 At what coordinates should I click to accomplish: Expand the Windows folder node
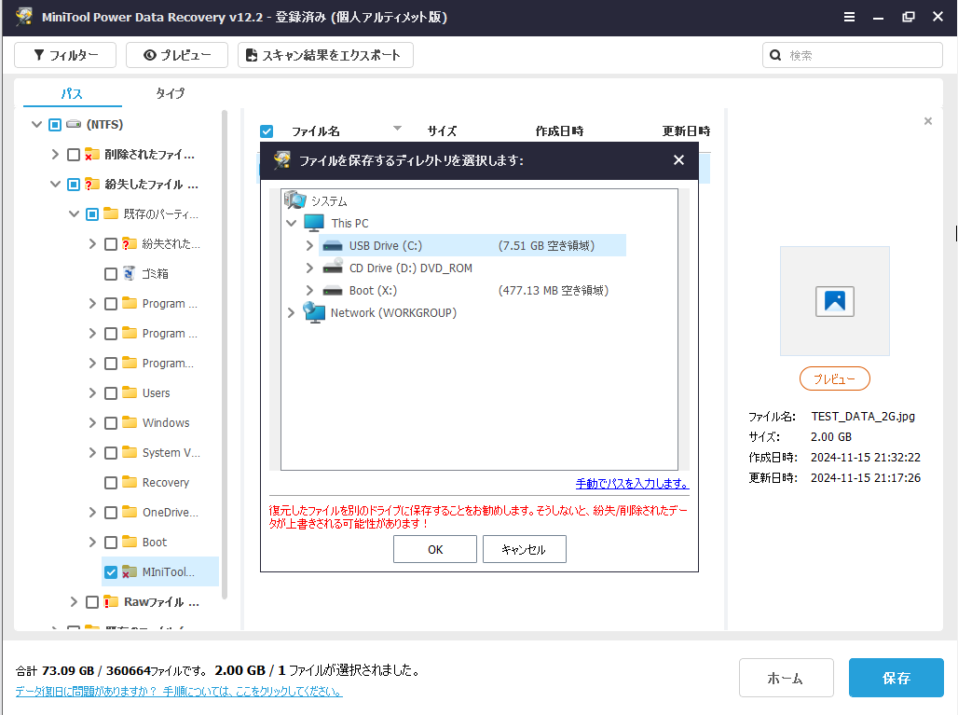point(92,423)
